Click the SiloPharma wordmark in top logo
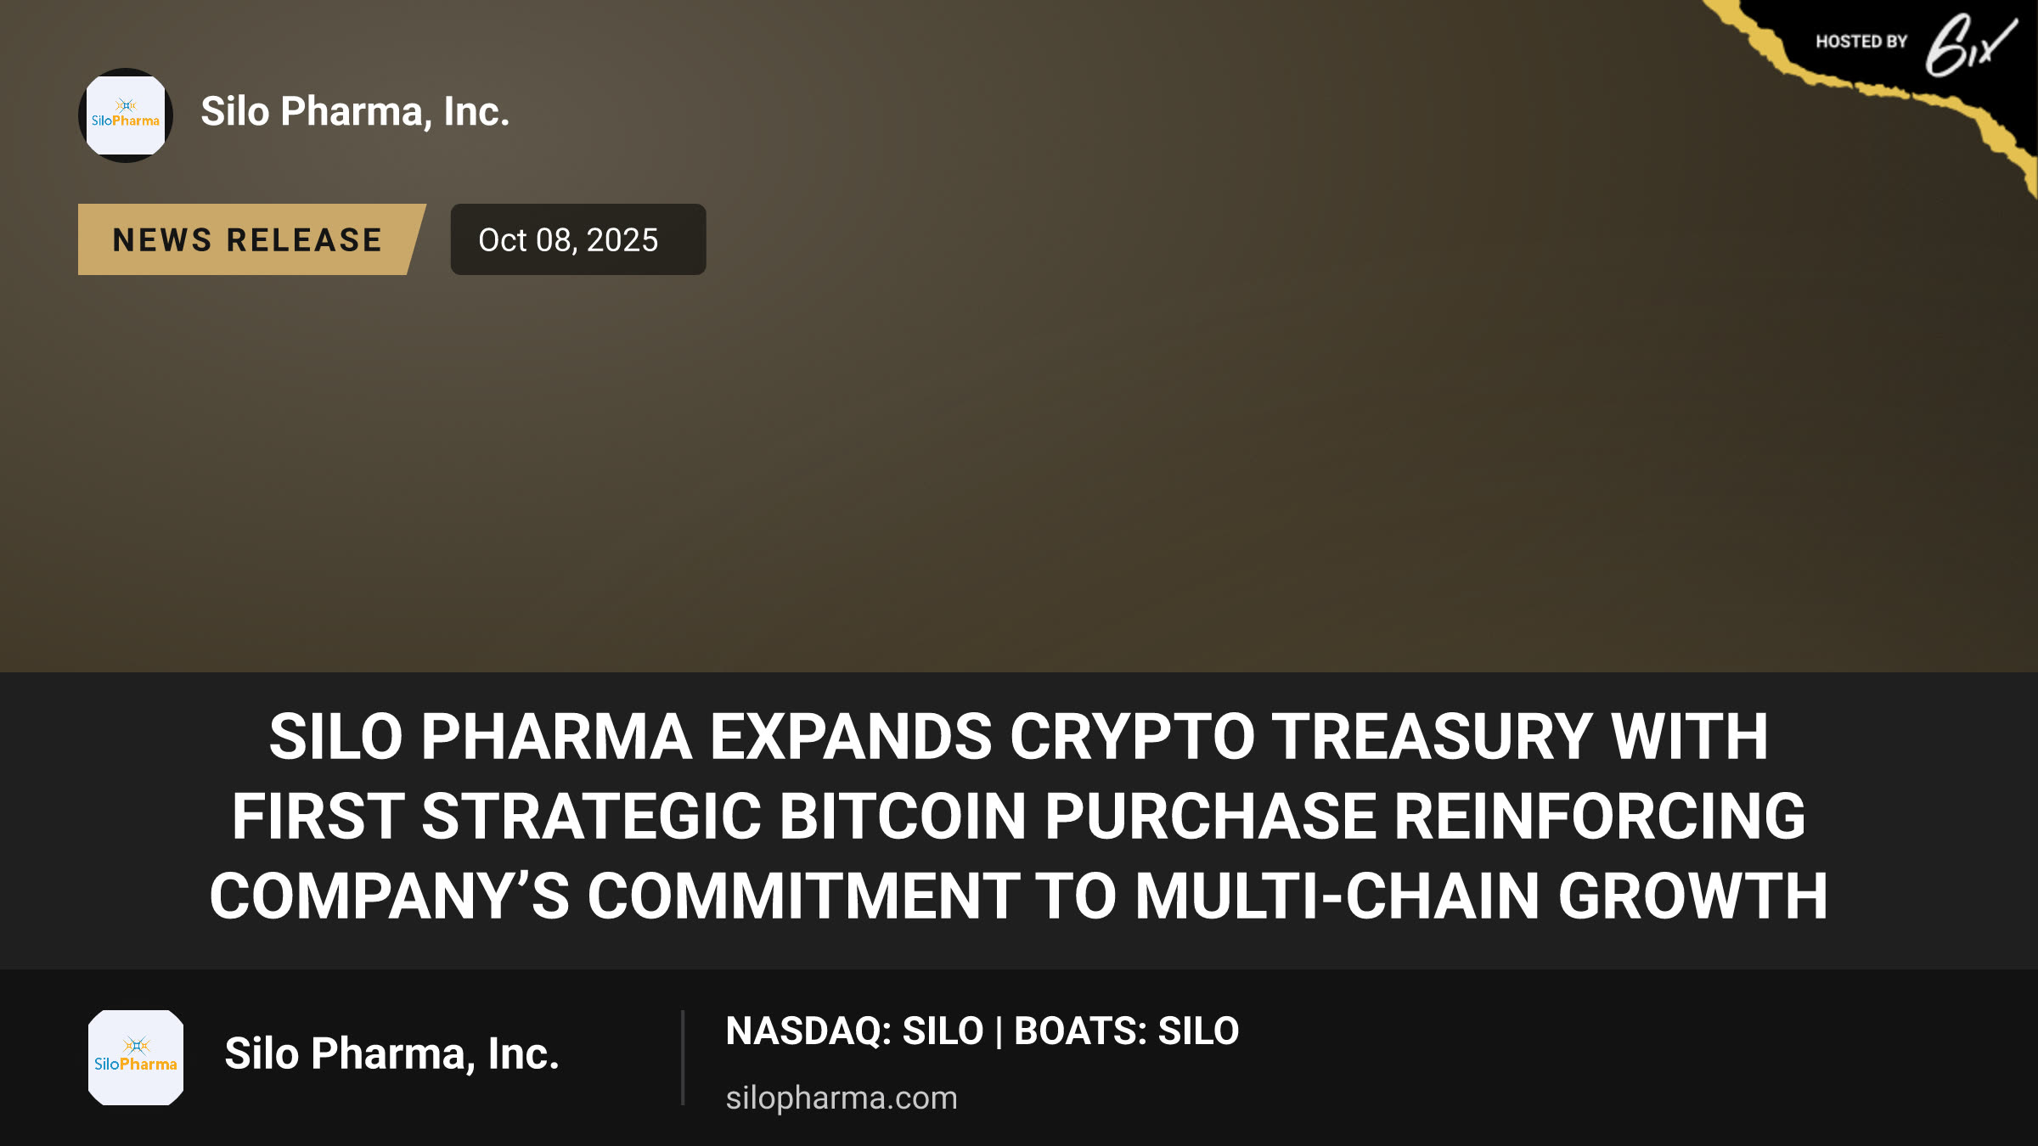 tap(126, 121)
